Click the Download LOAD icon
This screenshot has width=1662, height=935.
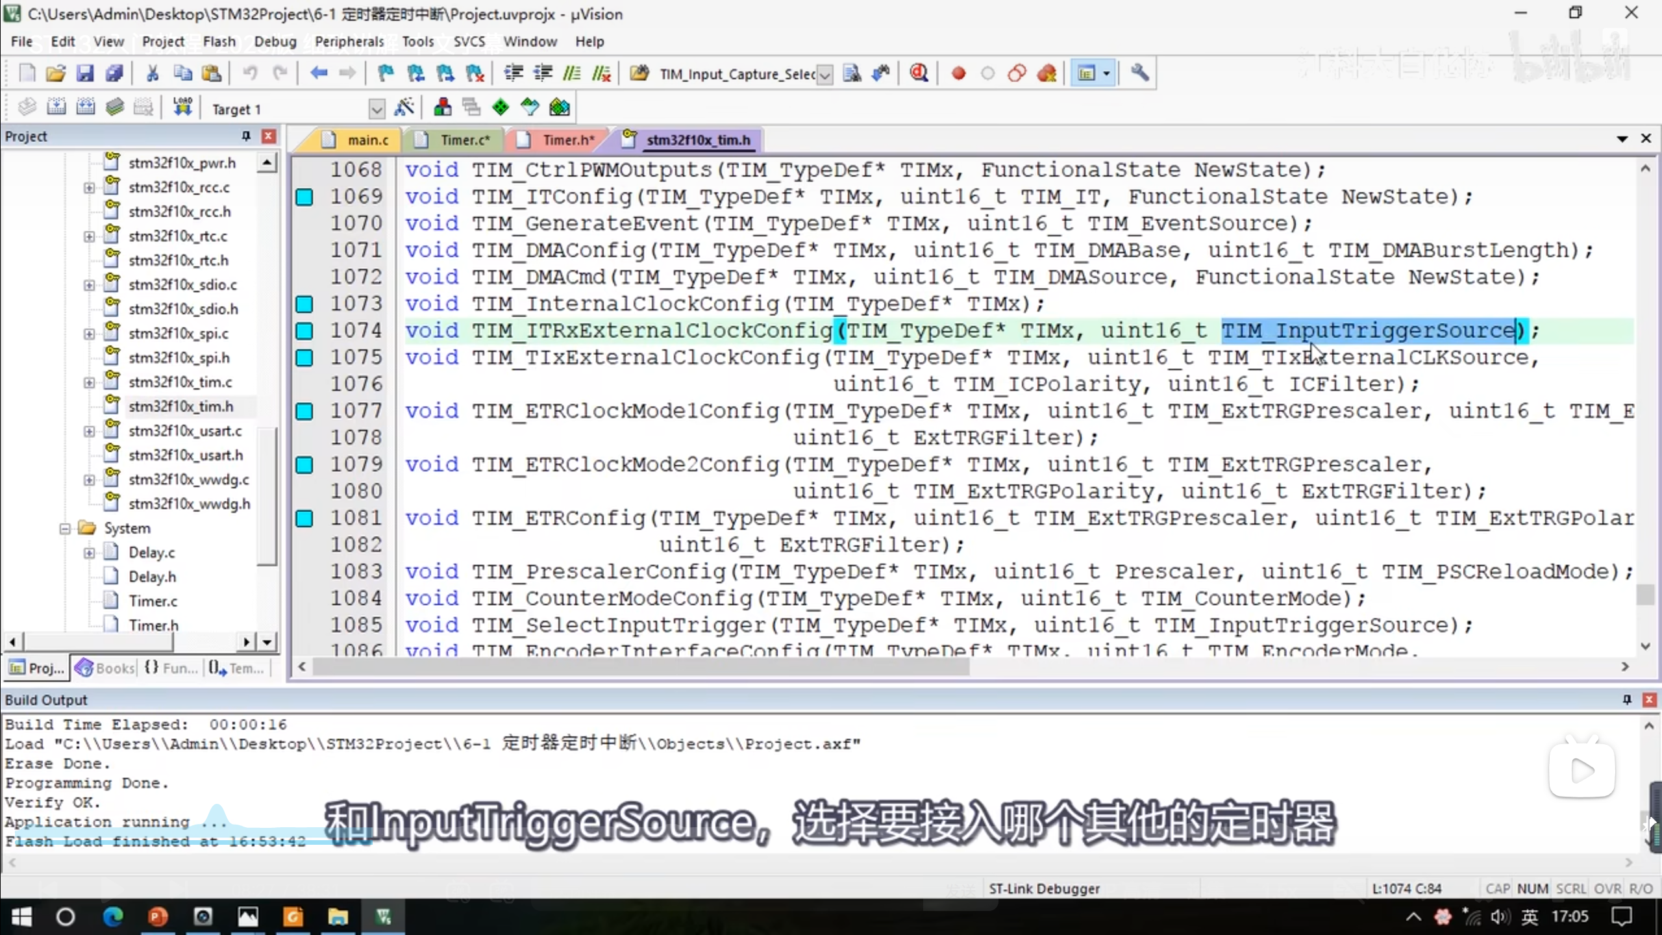pyautogui.click(x=182, y=107)
